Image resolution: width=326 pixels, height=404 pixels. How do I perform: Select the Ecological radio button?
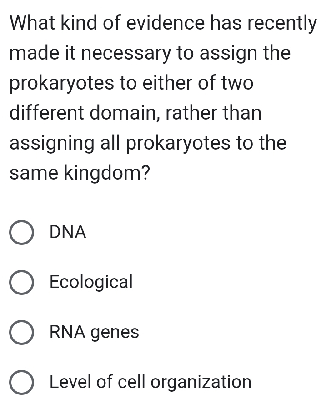pos(21,283)
